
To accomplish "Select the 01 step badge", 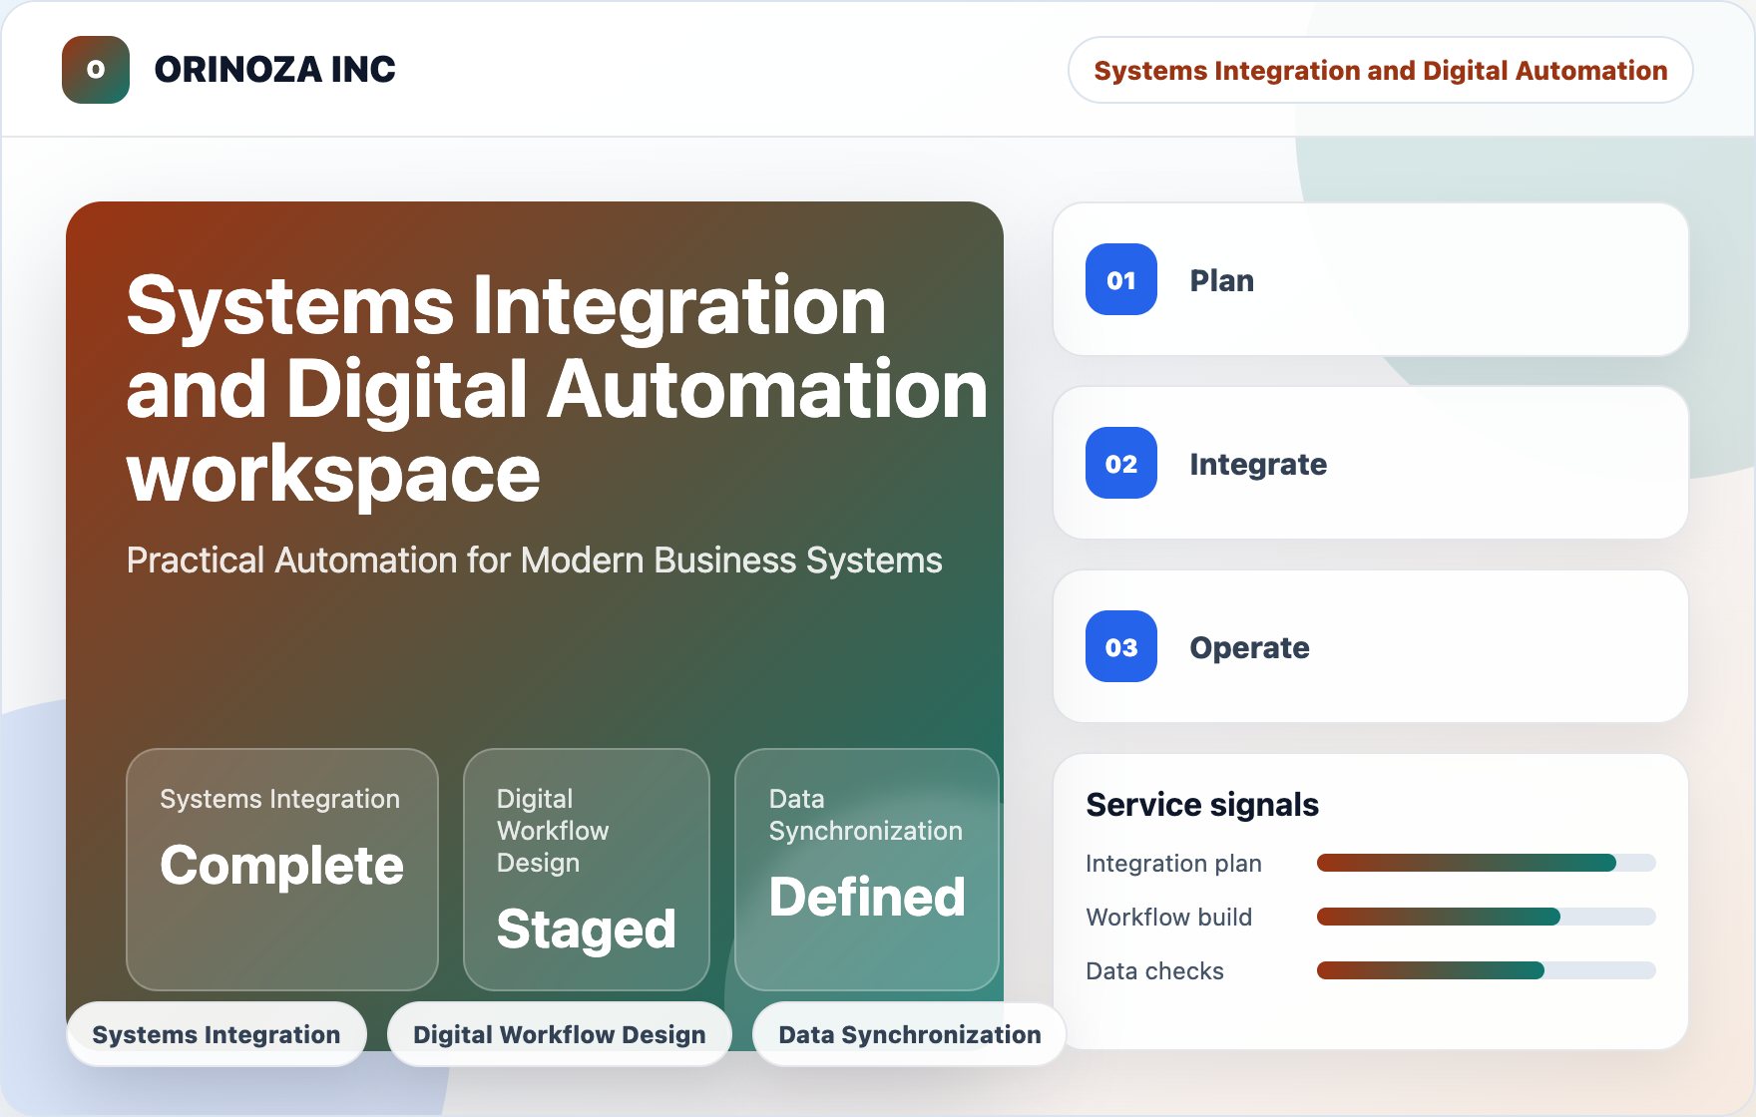I will click(1121, 279).
